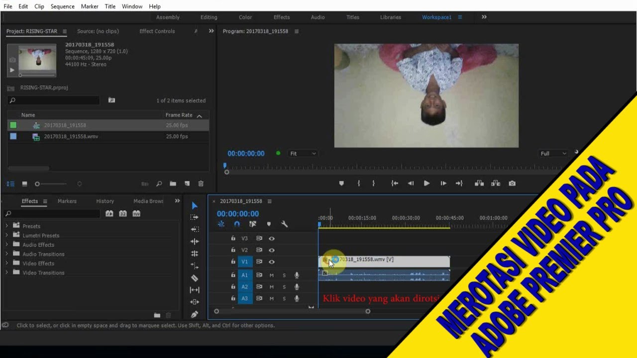Switch to the Color workspace

click(245, 17)
